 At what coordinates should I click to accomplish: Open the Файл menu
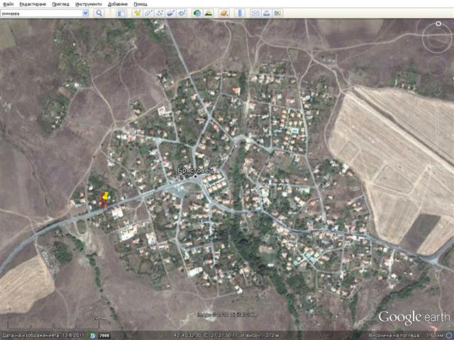point(7,4)
